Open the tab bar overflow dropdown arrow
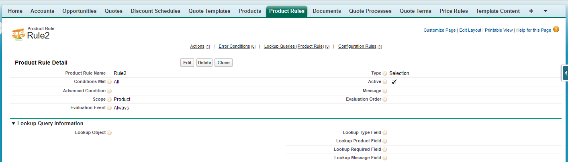Image resolution: width=568 pixels, height=162 pixels. [545, 11]
